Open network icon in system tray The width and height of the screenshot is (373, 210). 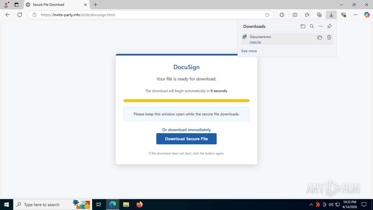[x=338, y=205]
